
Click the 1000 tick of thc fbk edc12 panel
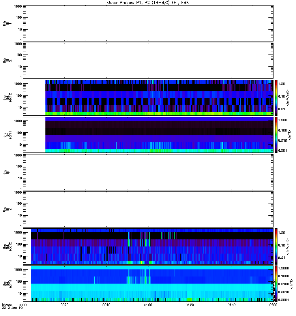click(x=18, y=232)
